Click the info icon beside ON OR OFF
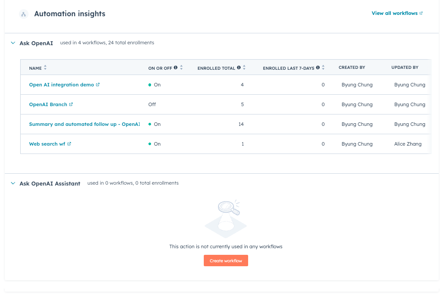 tap(176, 68)
